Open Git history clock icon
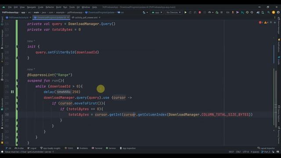This screenshot has height=158, width=281. click(247, 12)
